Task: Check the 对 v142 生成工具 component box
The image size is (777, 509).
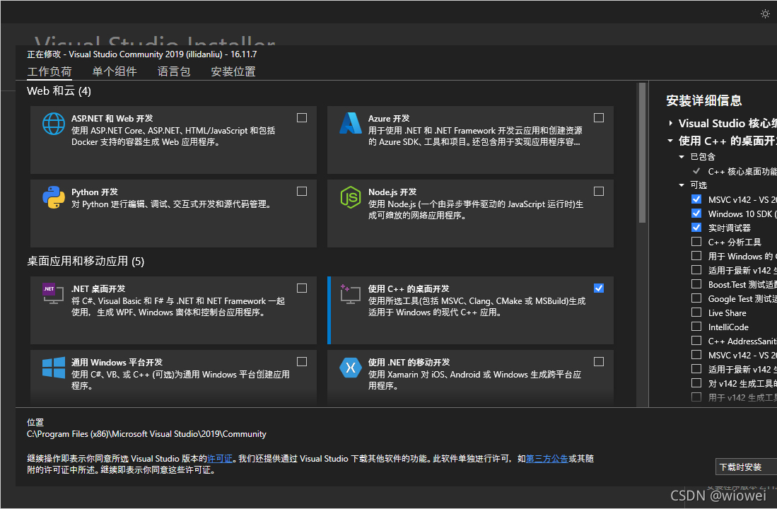Action: (696, 383)
